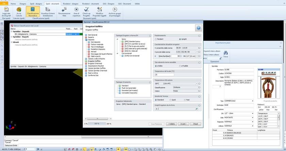Click the Chiudi button
286x151 pixels.
[x=195, y=124]
